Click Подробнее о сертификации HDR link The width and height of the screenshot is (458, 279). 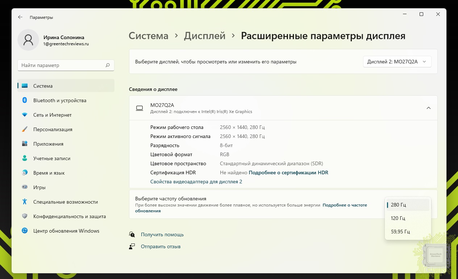[288, 172]
